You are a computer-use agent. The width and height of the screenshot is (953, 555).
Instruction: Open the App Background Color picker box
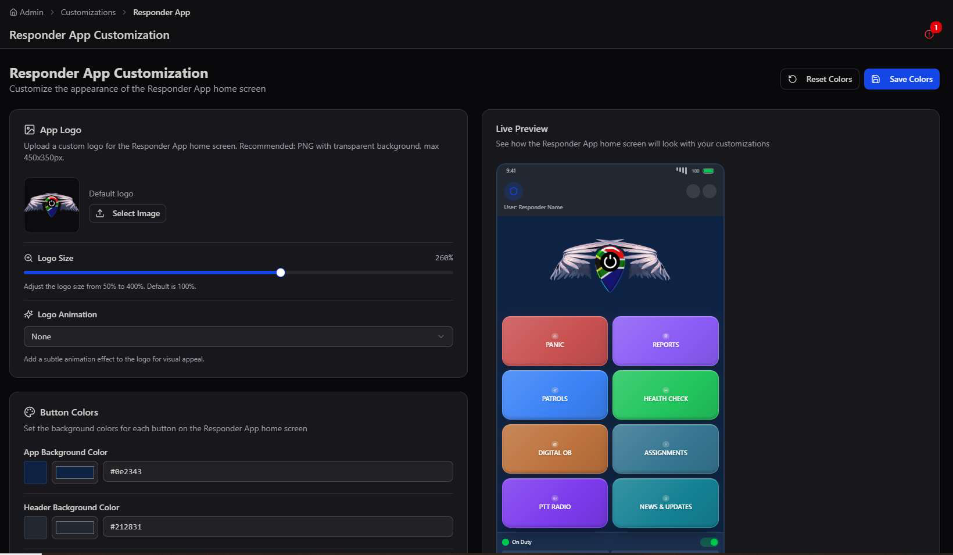pos(75,472)
